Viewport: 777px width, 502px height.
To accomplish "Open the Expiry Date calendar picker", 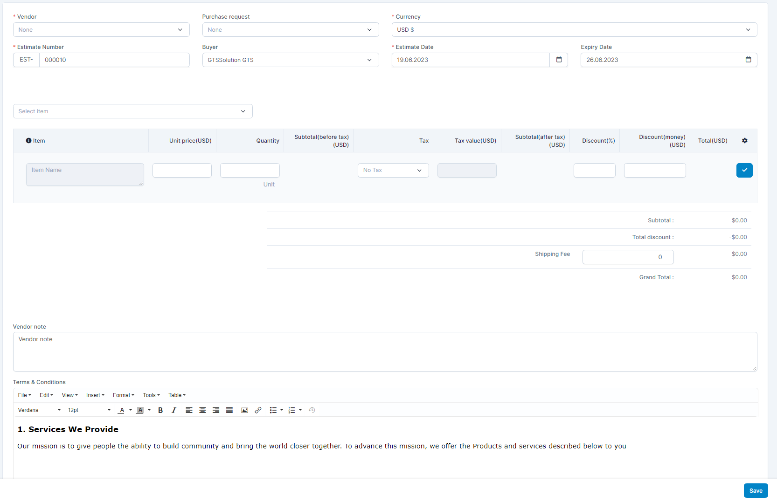I will point(748,60).
